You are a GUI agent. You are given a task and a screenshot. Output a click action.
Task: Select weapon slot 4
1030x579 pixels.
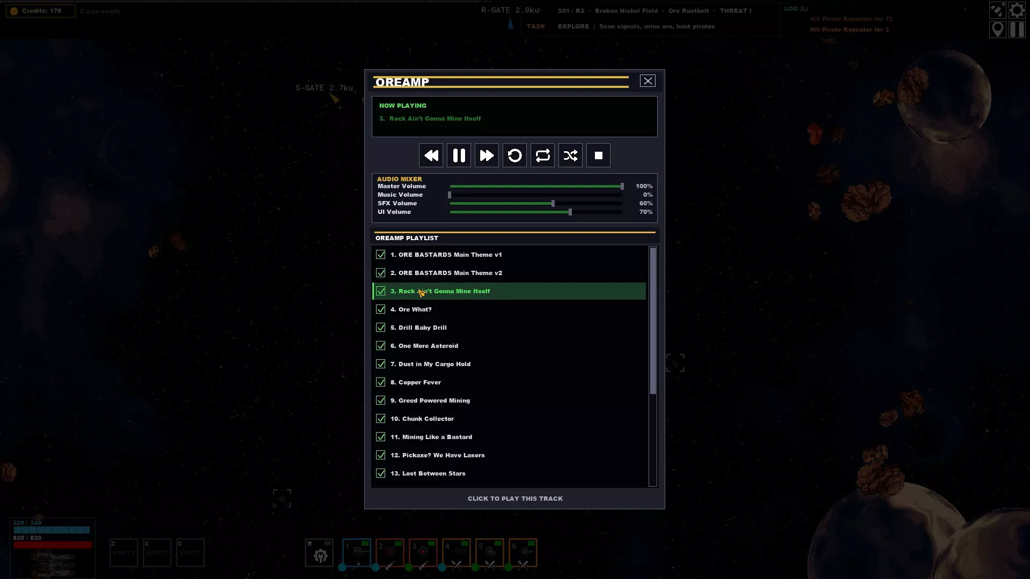click(x=457, y=553)
